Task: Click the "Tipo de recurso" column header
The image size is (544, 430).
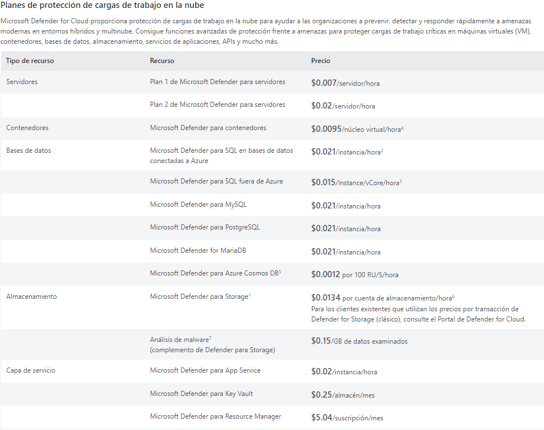Action: click(30, 61)
